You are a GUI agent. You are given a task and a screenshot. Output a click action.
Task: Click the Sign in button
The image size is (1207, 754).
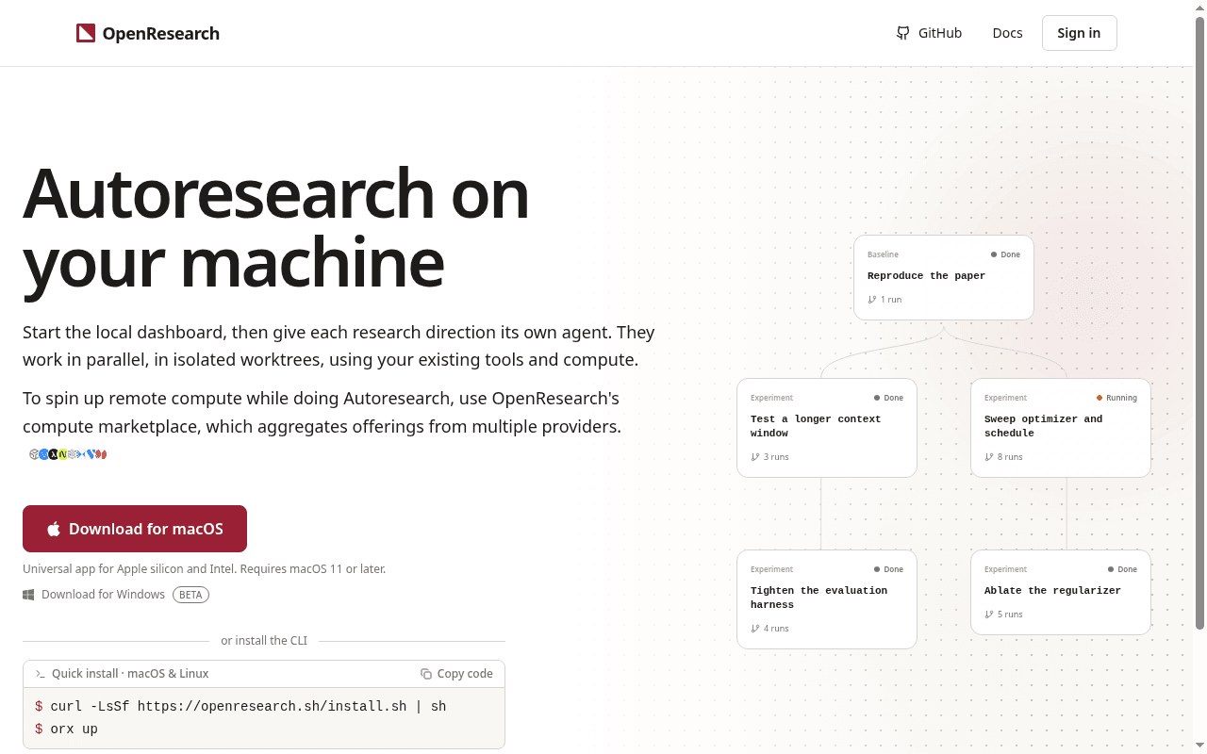(1079, 33)
